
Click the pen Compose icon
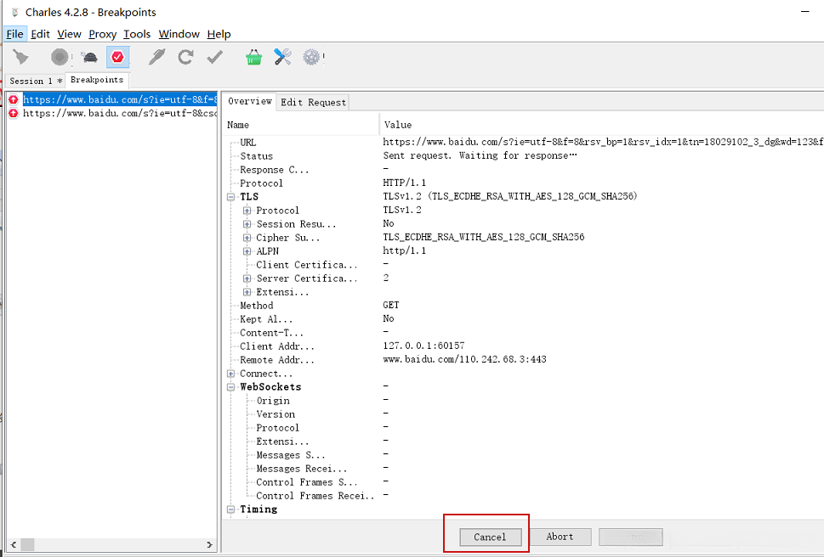[x=156, y=57]
